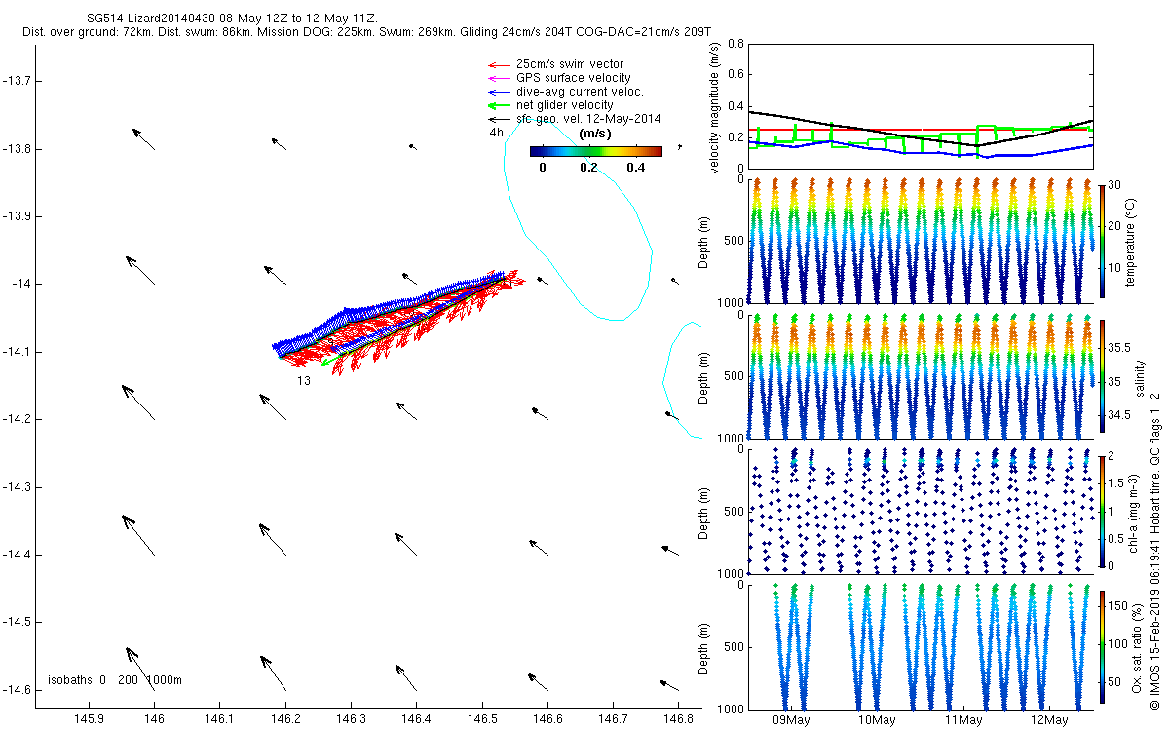Click the 'Ox. sat. ratio (%)' colorbar label
This screenshot has height=731, width=1169.
(1137, 646)
